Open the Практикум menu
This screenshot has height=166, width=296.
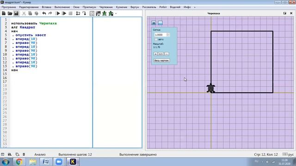(89, 7)
